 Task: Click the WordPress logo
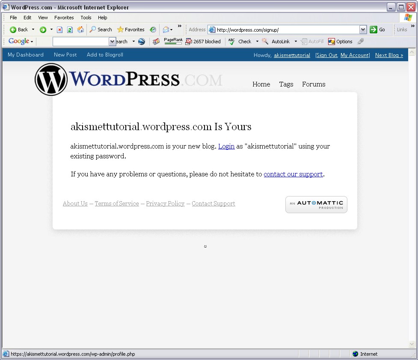[x=128, y=79]
